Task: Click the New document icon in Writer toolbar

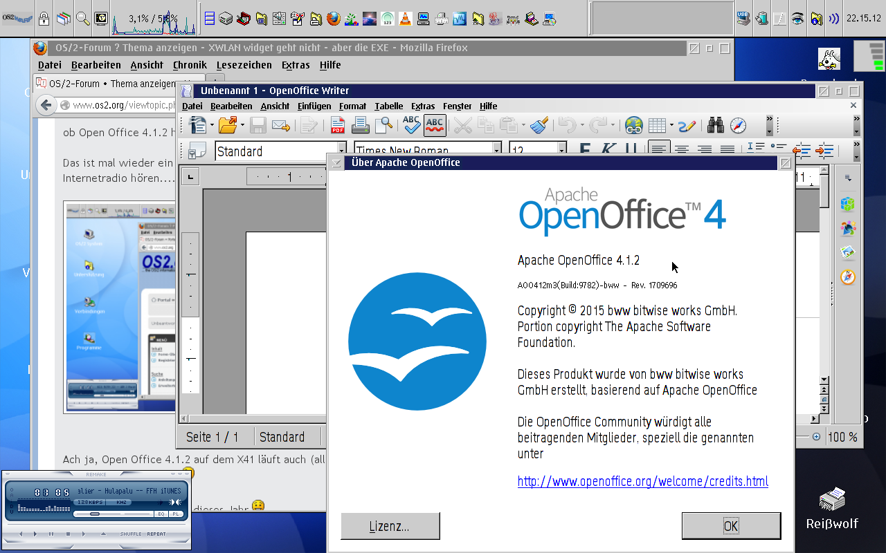Action: coord(198,125)
